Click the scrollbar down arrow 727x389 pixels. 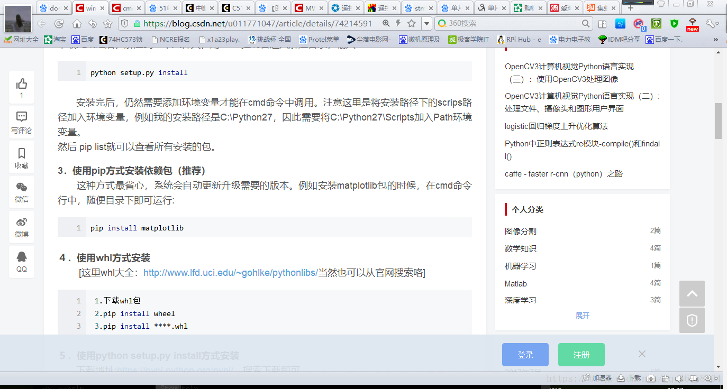coord(719,366)
